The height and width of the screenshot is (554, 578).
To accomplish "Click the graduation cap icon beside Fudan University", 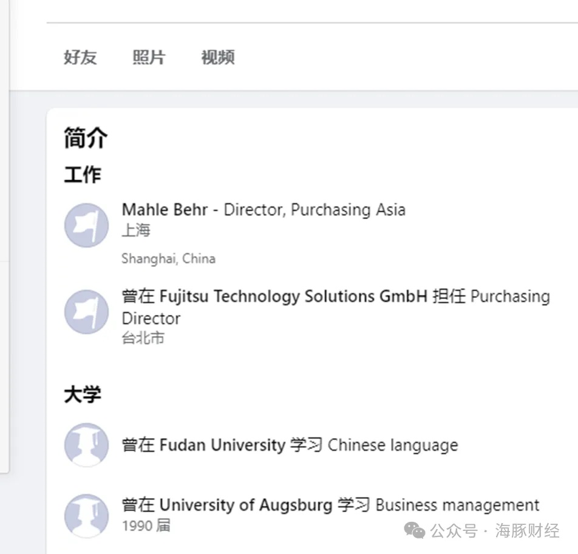I will click(86, 445).
